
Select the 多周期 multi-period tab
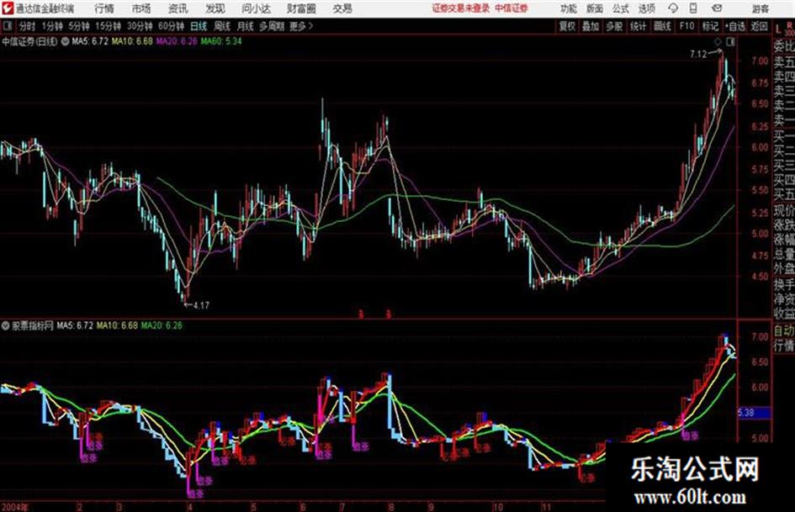(x=272, y=26)
